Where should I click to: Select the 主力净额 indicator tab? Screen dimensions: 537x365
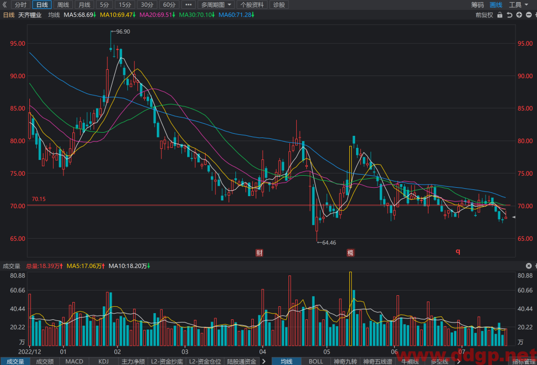pos(133,361)
